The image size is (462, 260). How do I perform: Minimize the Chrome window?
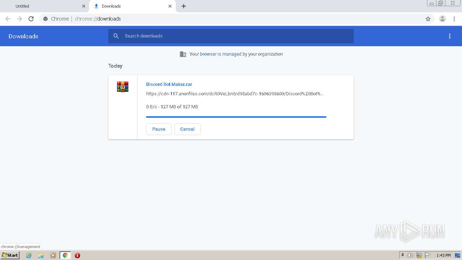432,3
